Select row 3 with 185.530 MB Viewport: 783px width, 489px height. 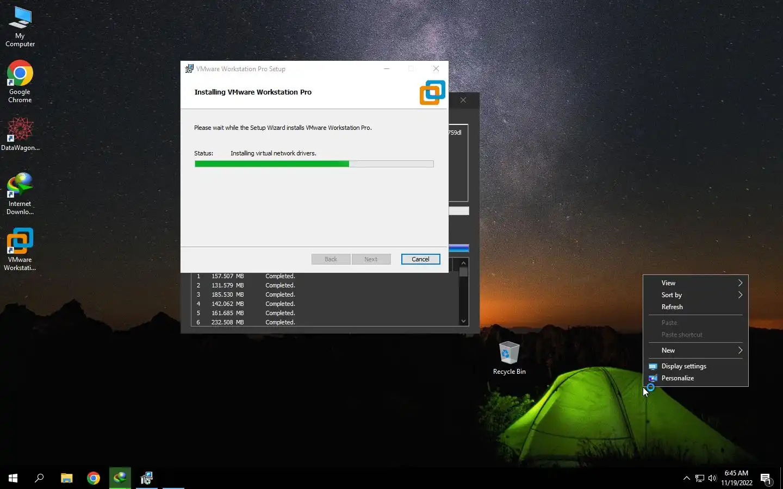click(x=325, y=294)
